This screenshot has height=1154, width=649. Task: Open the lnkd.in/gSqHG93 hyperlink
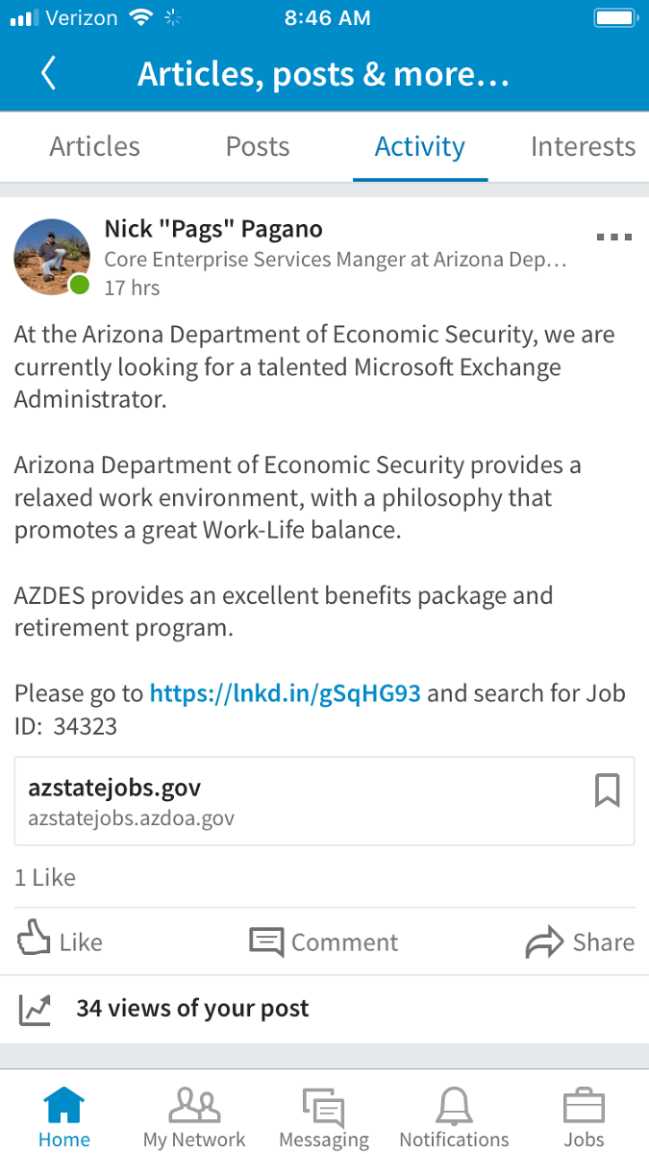coord(285,692)
